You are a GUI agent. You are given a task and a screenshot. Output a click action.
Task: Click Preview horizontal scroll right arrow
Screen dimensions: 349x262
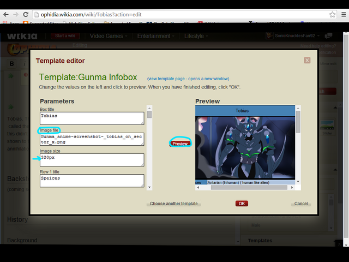tap(292, 188)
